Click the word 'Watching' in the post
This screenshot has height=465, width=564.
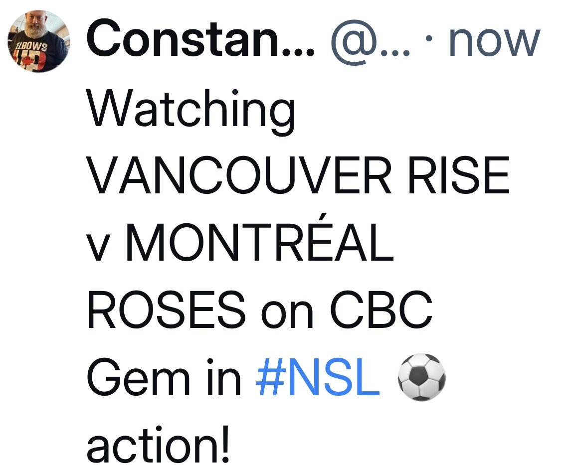(191, 112)
